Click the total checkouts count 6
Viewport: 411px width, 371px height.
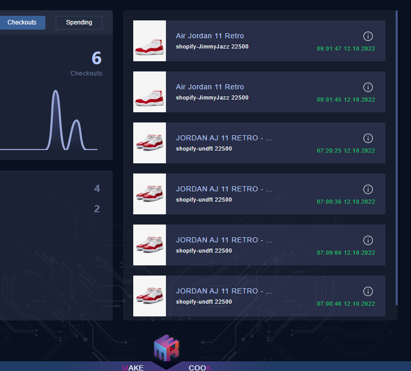point(96,58)
